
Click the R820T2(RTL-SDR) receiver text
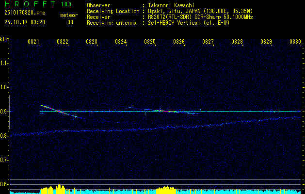pyautogui.click(x=200, y=17)
